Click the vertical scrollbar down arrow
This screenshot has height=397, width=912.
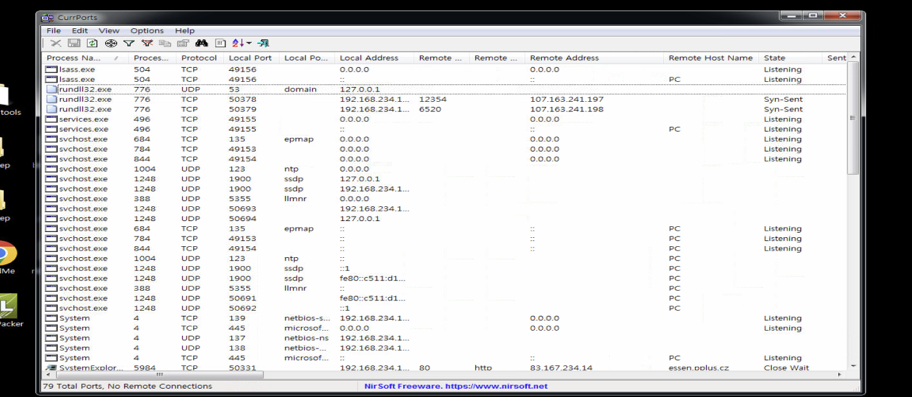click(x=854, y=365)
